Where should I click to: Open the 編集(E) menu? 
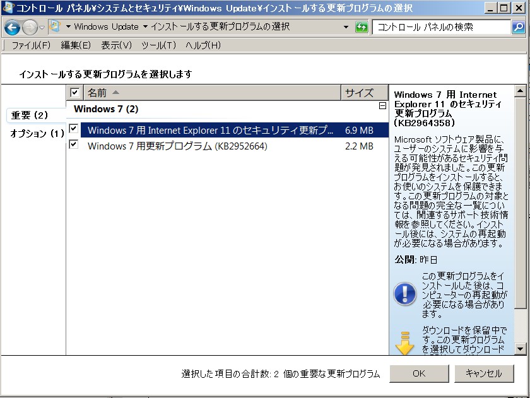(76, 45)
